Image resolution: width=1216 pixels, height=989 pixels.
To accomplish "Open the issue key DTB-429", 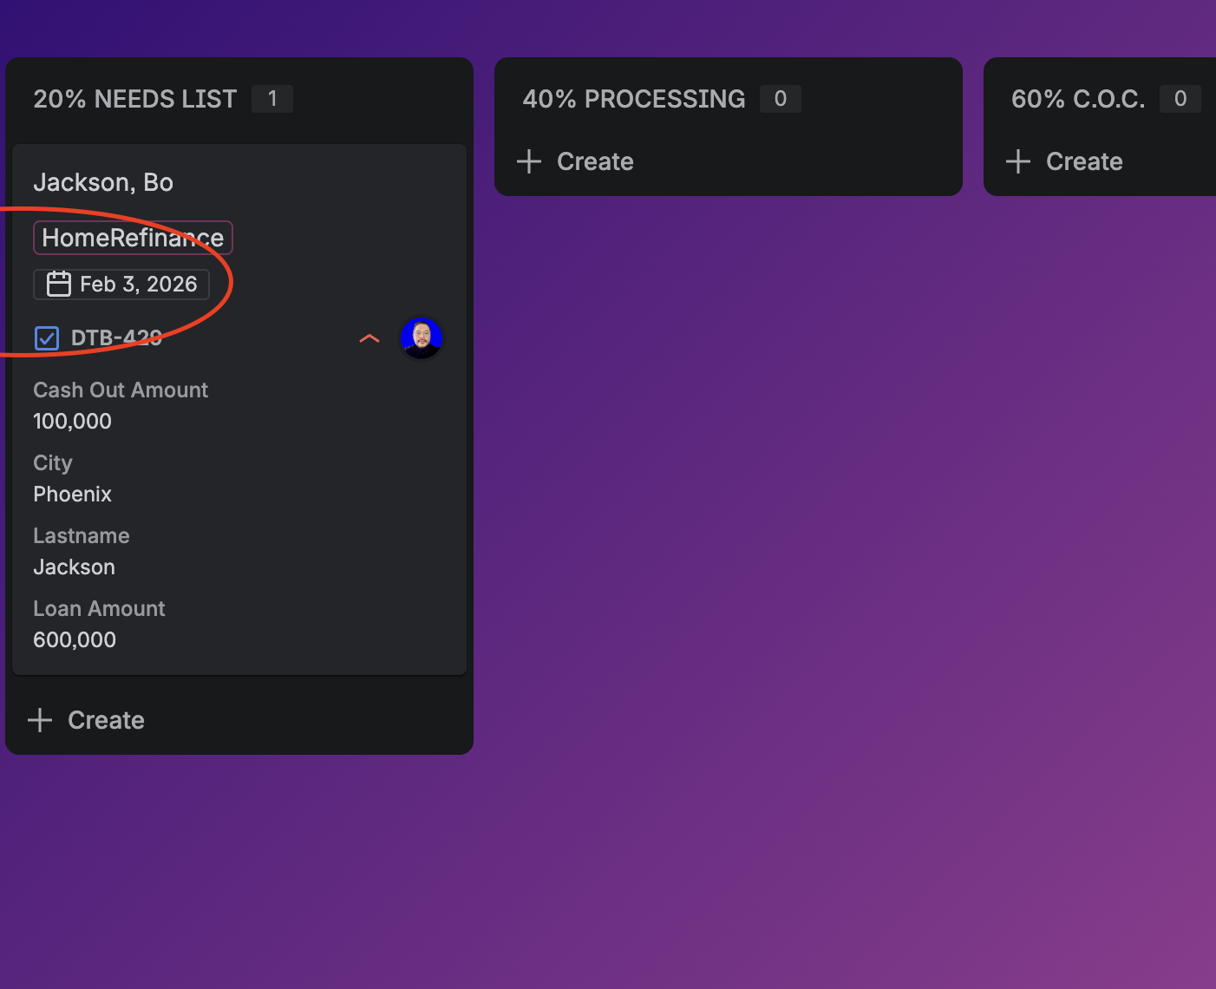I will tap(116, 337).
